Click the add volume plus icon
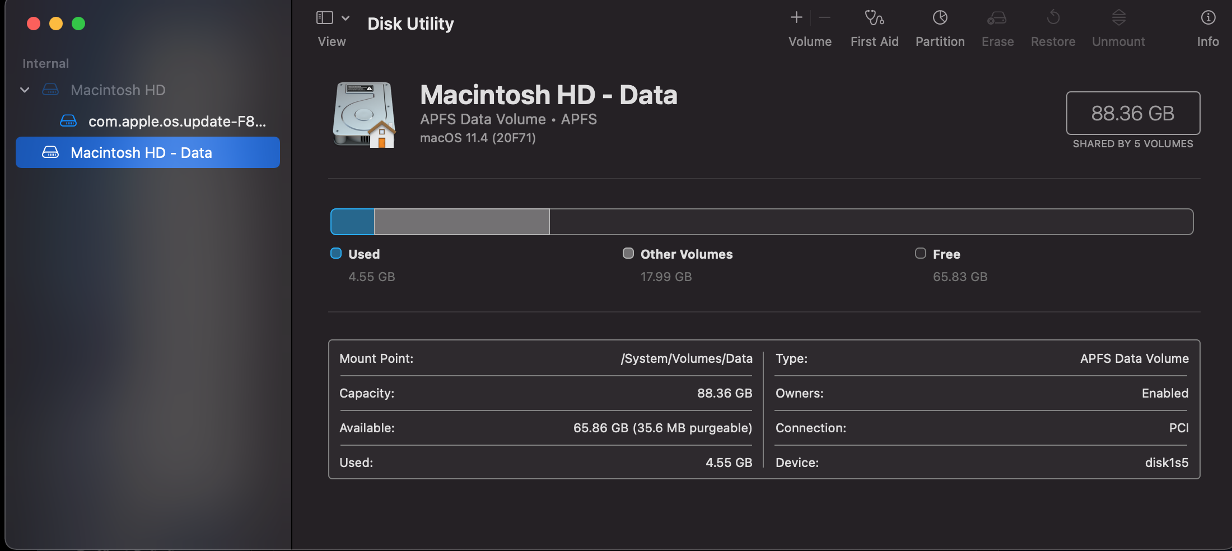Viewport: 1232px width, 551px height. [x=796, y=18]
